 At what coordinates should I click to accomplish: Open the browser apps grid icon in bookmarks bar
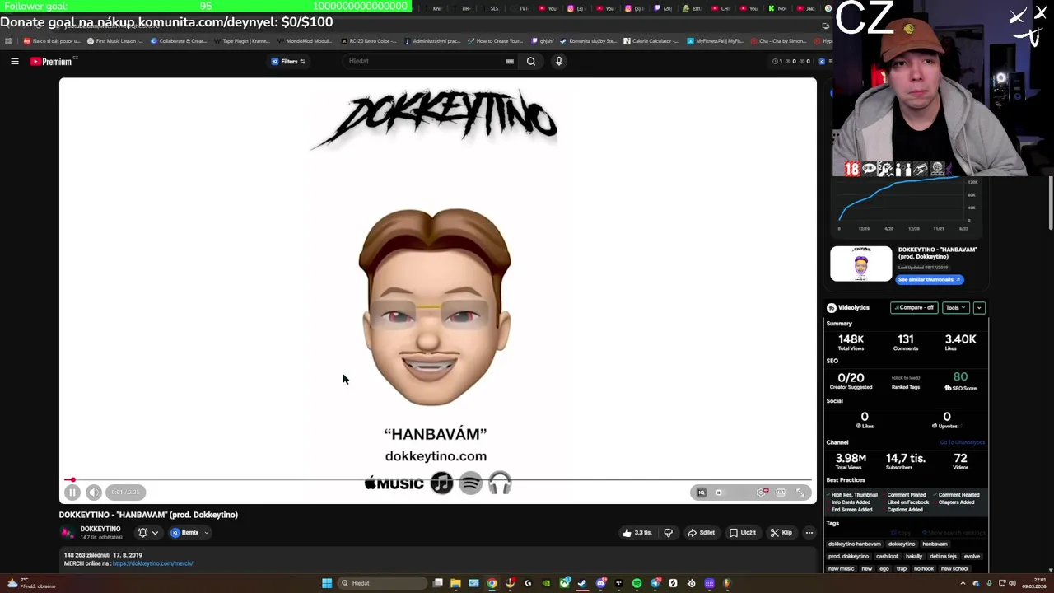coord(8,41)
